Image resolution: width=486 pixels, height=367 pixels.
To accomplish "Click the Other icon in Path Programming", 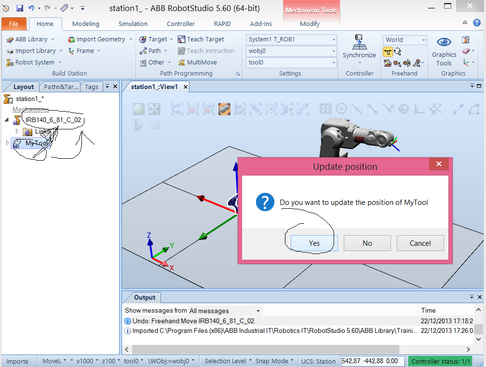I will [x=143, y=63].
